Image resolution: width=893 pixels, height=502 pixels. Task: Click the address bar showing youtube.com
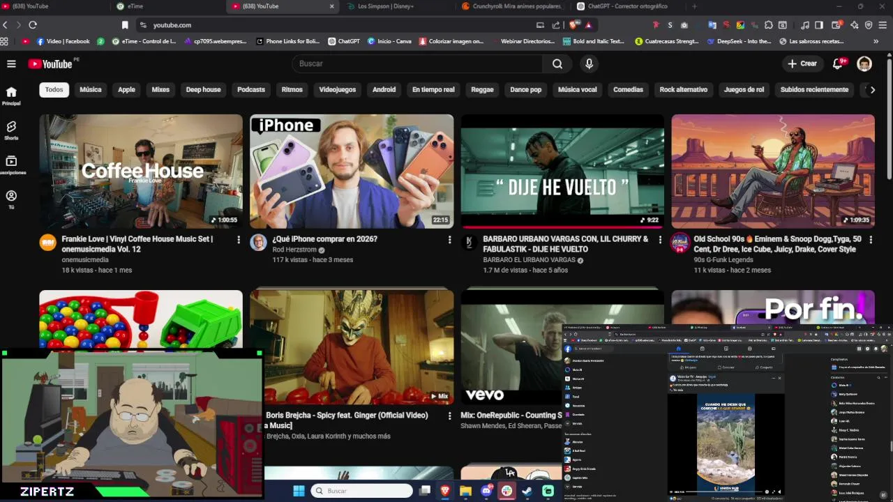click(336, 25)
